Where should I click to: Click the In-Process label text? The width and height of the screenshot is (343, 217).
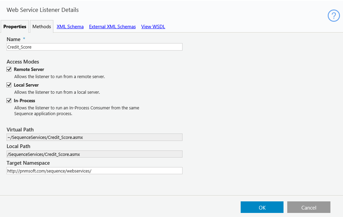point(24,101)
